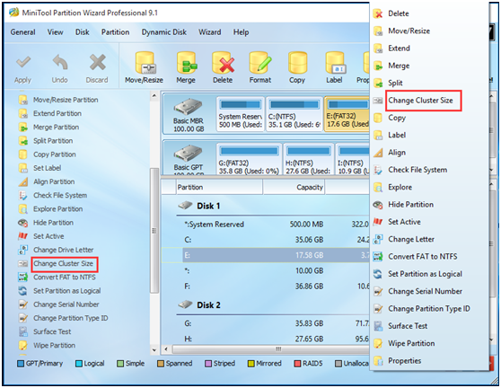Click sidebar scrollbar up arrow

[154, 95]
